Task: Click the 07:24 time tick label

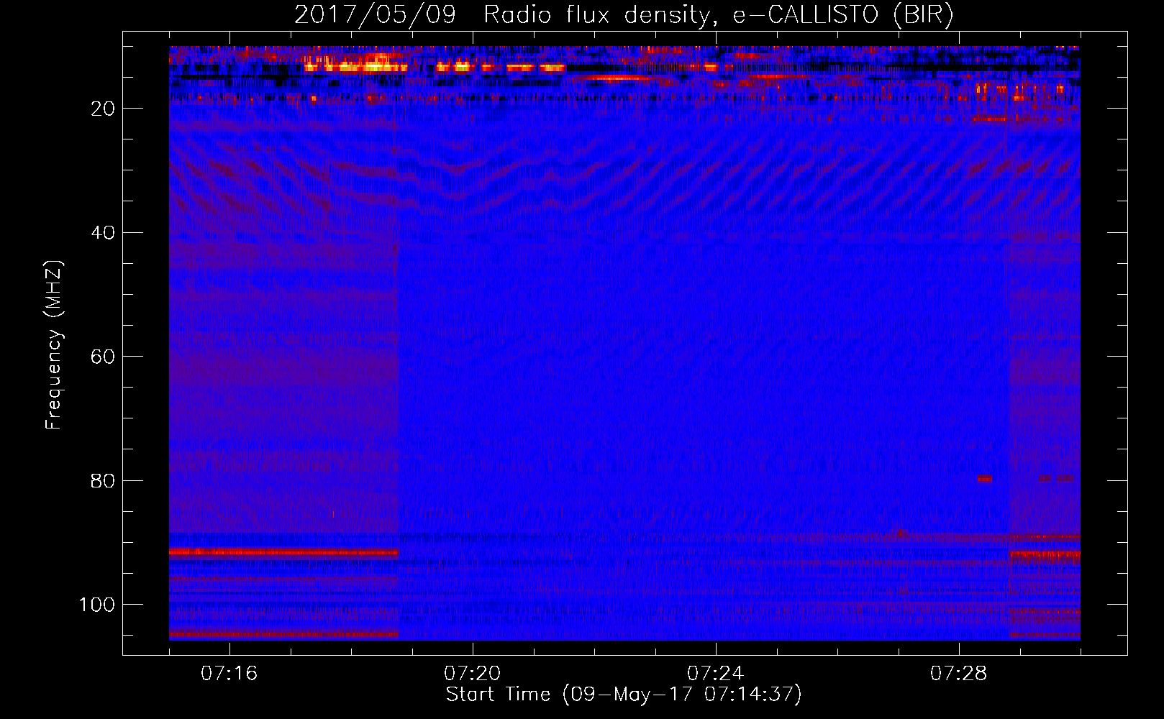Action: click(716, 674)
